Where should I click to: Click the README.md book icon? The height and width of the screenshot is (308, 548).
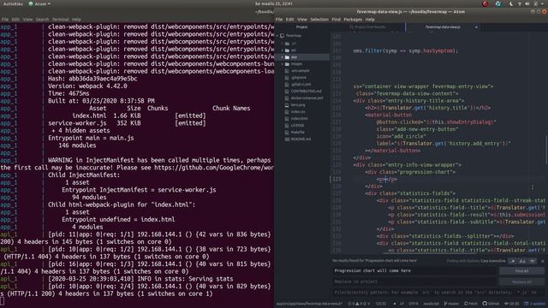288,139
